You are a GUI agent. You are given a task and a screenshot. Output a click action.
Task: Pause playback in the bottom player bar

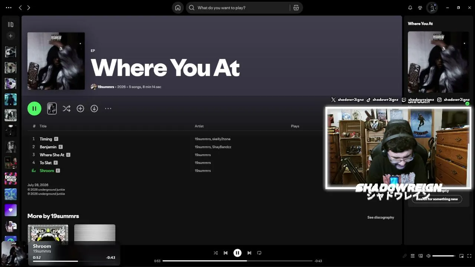pyautogui.click(x=237, y=253)
